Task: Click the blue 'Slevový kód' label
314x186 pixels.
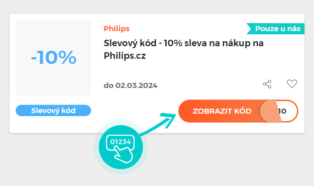Action: click(x=53, y=111)
